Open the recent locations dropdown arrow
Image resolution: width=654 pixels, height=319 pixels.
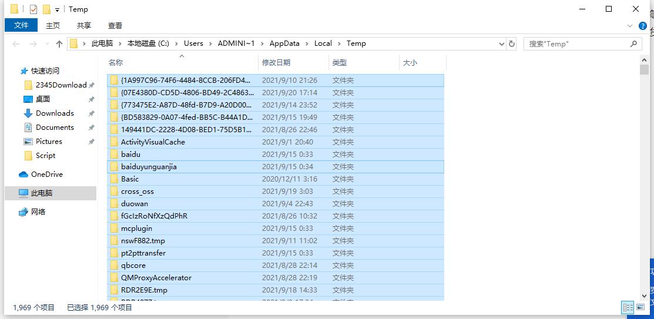point(46,44)
